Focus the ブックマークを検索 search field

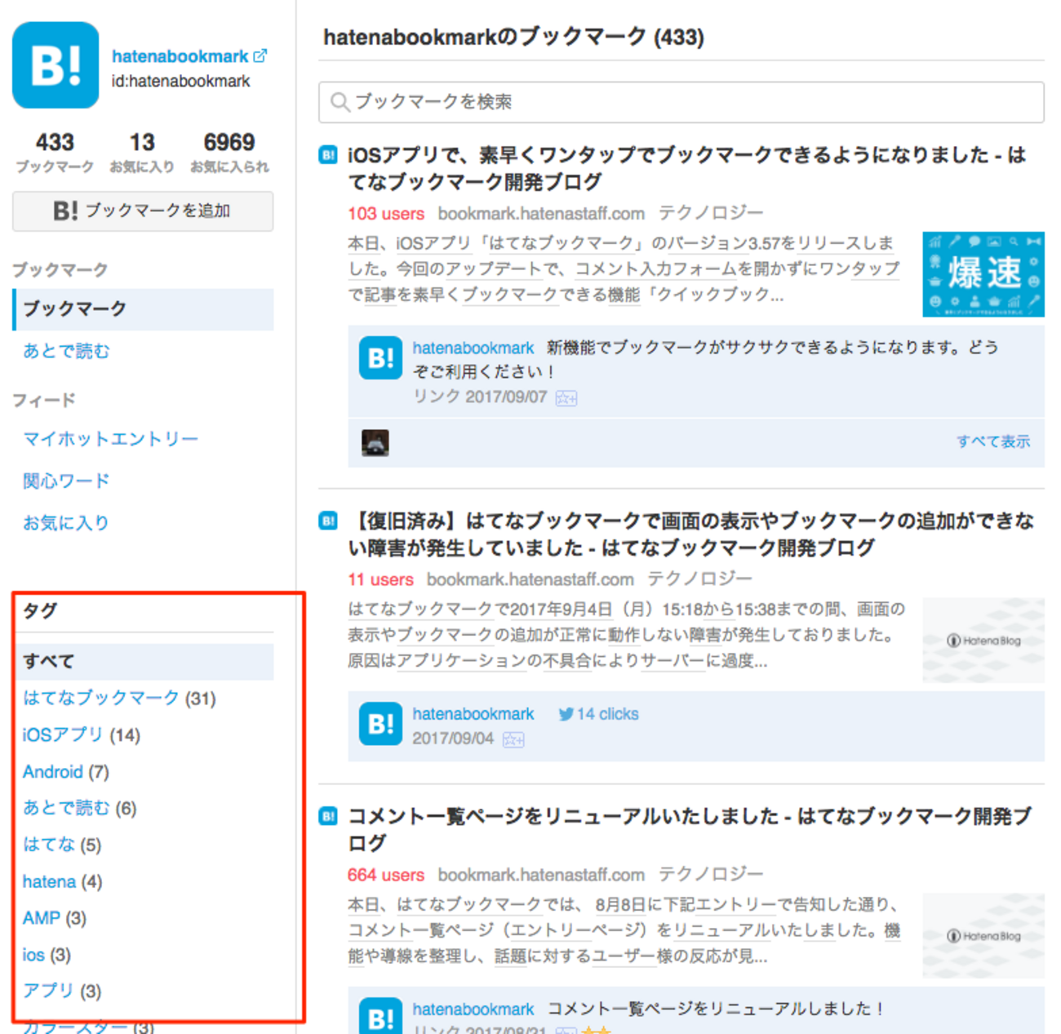point(681,102)
